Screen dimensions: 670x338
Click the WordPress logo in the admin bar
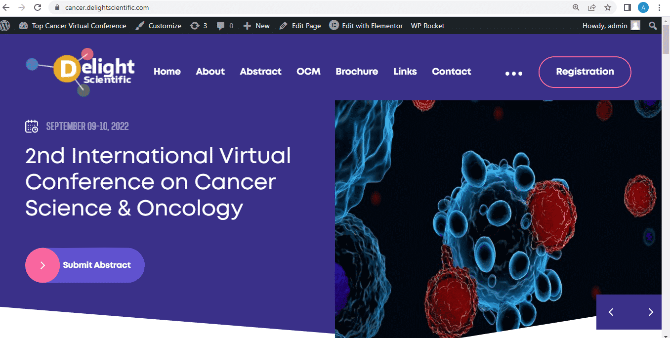click(x=5, y=25)
